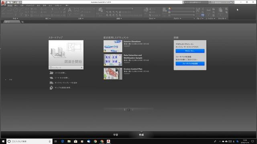257x144 pixels.
Task: Switch to the 作成 page at bottom
Action: [141, 135]
